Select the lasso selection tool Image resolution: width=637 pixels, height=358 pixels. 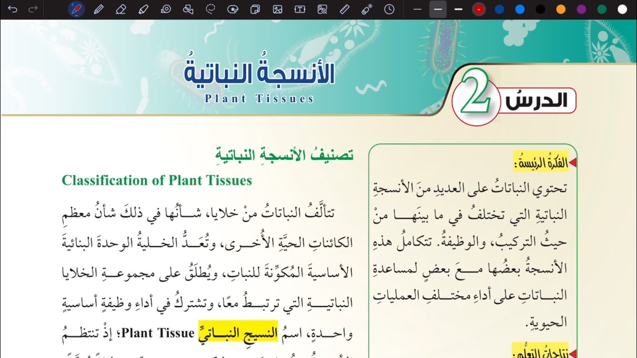pyautogui.click(x=211, y=9)
